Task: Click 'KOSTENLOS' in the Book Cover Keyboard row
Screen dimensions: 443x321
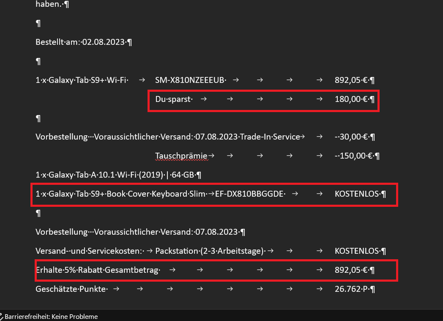Action: [x=356, y=194]
